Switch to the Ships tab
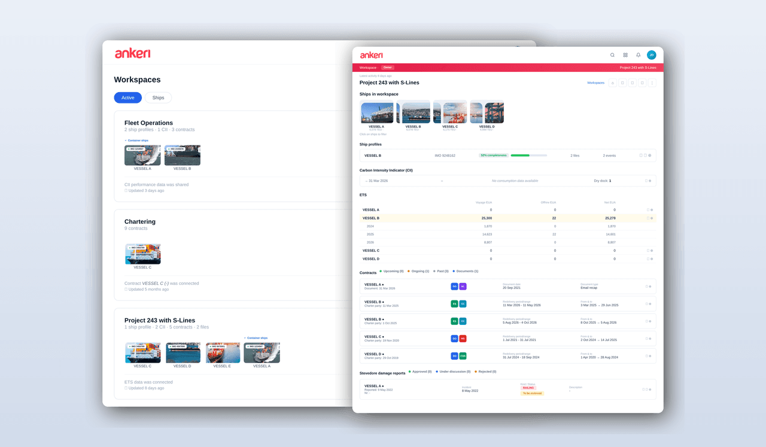The image size is (766, 447). [158, 98]
